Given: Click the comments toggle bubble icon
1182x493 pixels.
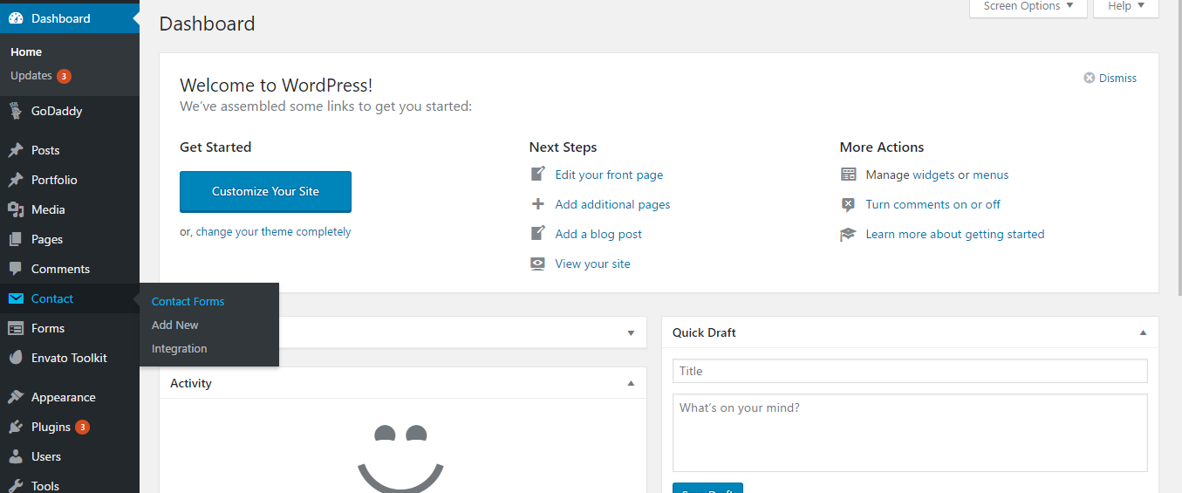Looking at the screenshot, I should 848,204.
